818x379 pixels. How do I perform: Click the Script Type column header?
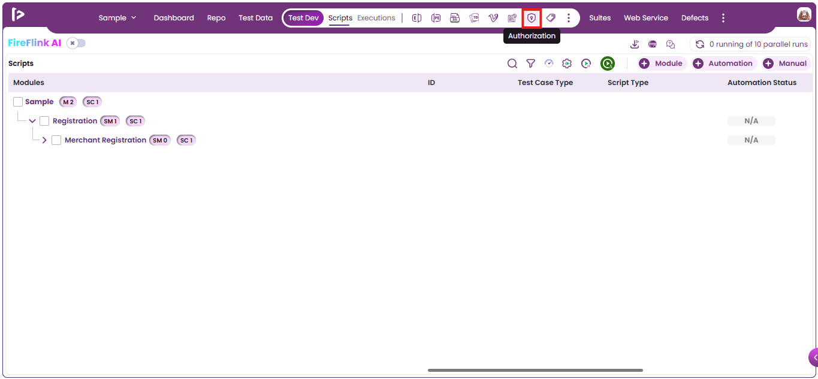pos(628,83)
